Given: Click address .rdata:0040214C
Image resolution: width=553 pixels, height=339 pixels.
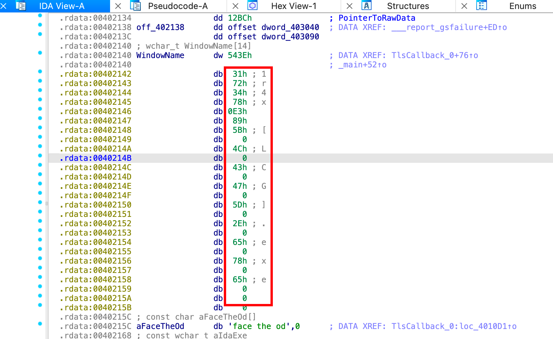Looking at the screenshot, I should [96, 167].
